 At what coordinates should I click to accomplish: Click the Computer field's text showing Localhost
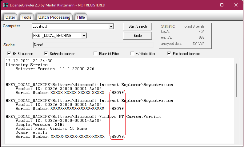[x=40, y=26]
